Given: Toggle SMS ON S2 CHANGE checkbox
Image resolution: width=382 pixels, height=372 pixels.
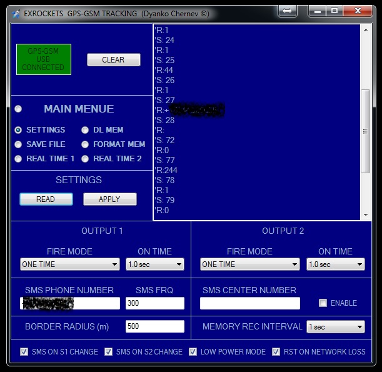Looking at the screenshot, I should coord(108,351).
